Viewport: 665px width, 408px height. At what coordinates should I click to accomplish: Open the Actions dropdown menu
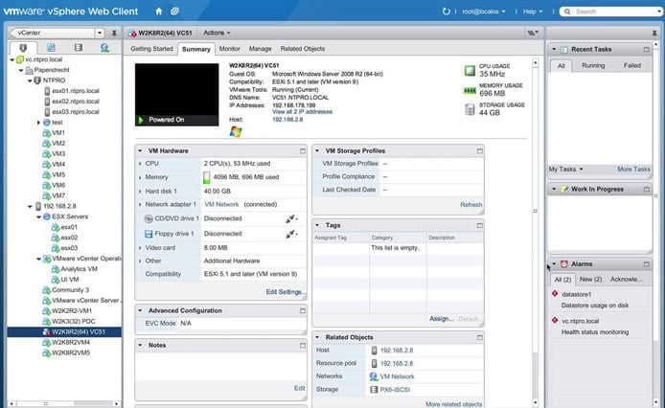tap(218, 33)
